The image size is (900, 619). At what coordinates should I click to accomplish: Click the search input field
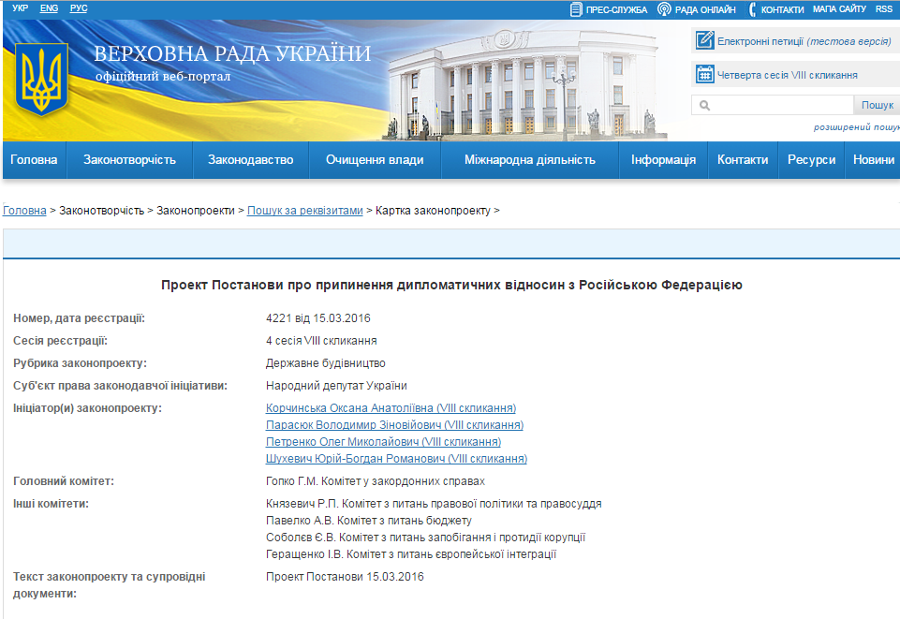(773, 106)
